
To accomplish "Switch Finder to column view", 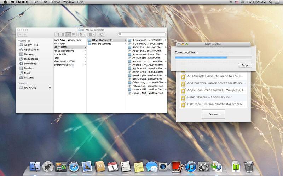I will coord(68,34).
